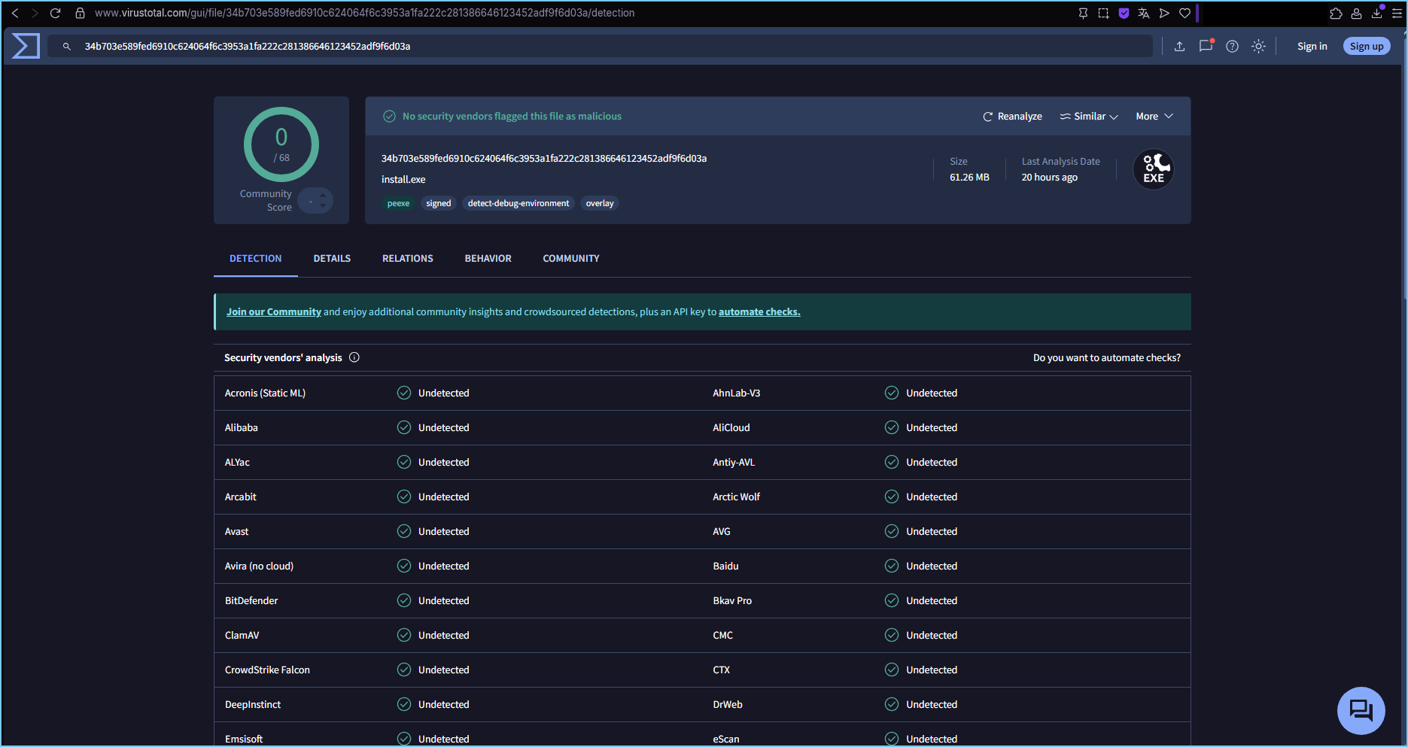Viewport: 1408px width, 747px height.
Task: Expand the Similar dropdown
Action: click(1089, 117)
